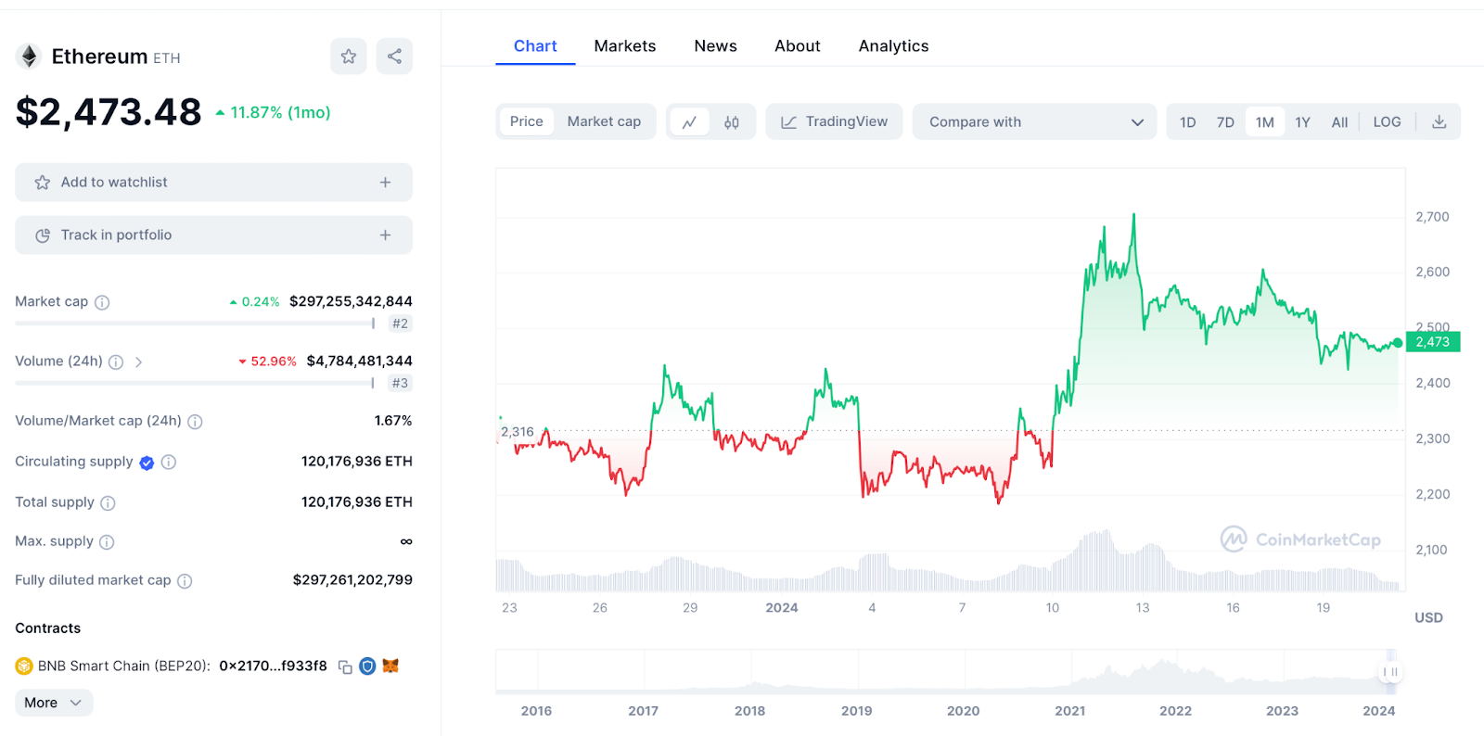Click the volume rank progress bar

pyautogui.click(x=195, y=383)
